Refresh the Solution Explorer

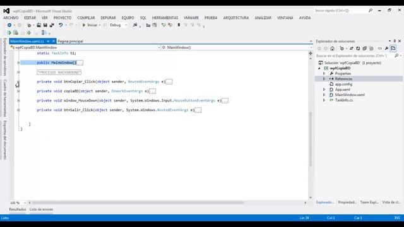(x=358, y=49)
